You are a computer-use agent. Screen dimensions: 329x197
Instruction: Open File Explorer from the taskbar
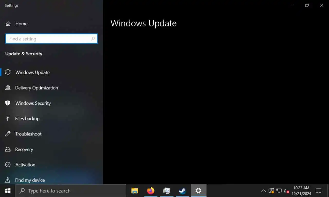tap(135, 191)
